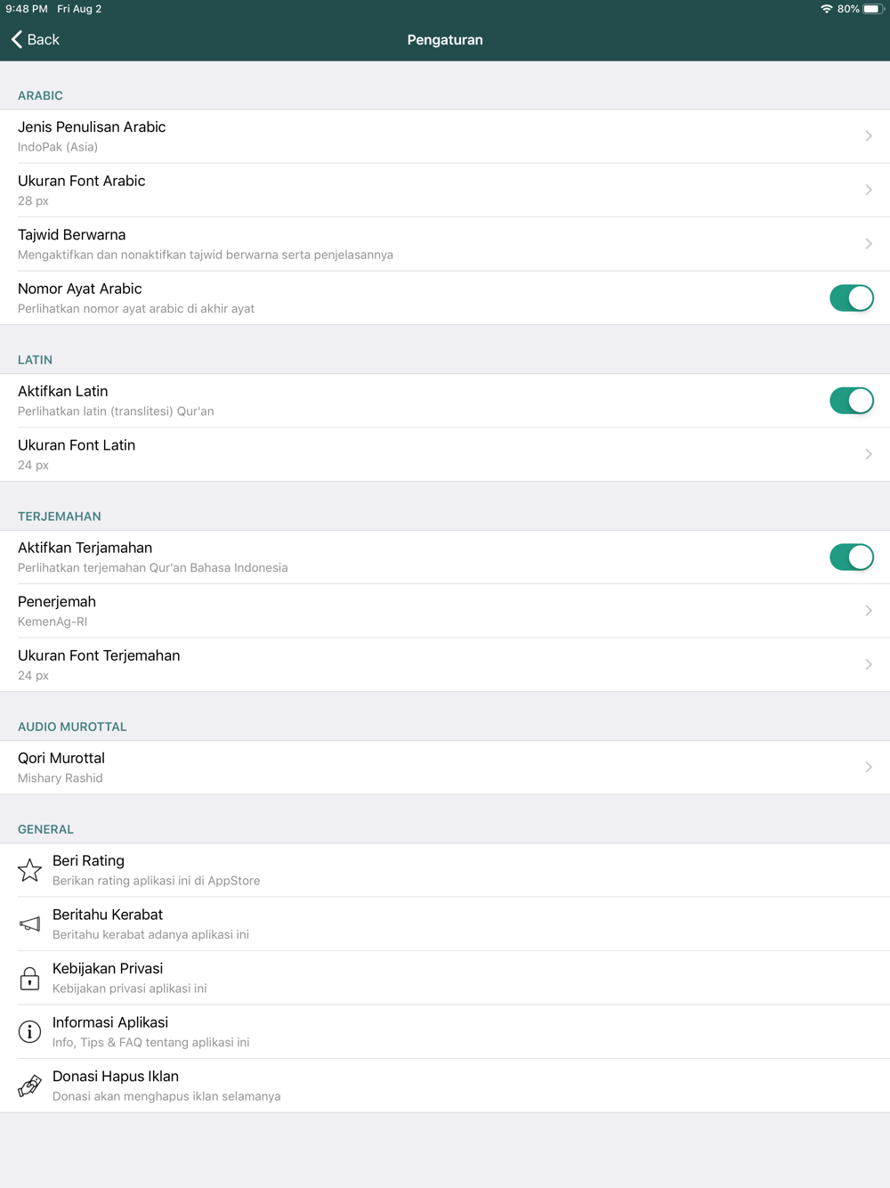Click the padlock icon for Kebijakan Privasi

(29, 978)
